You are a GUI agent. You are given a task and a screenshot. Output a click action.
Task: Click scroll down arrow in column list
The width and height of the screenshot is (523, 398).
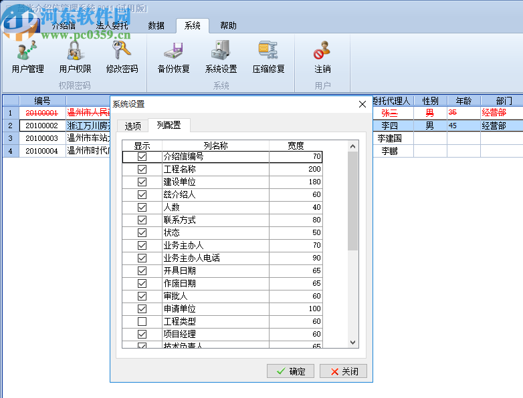(353, 343)
